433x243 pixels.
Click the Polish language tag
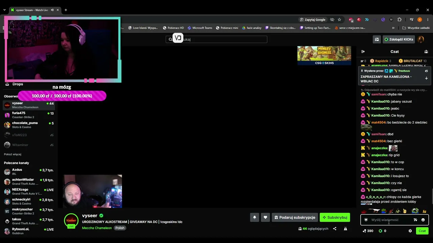(x=120, y=228)
